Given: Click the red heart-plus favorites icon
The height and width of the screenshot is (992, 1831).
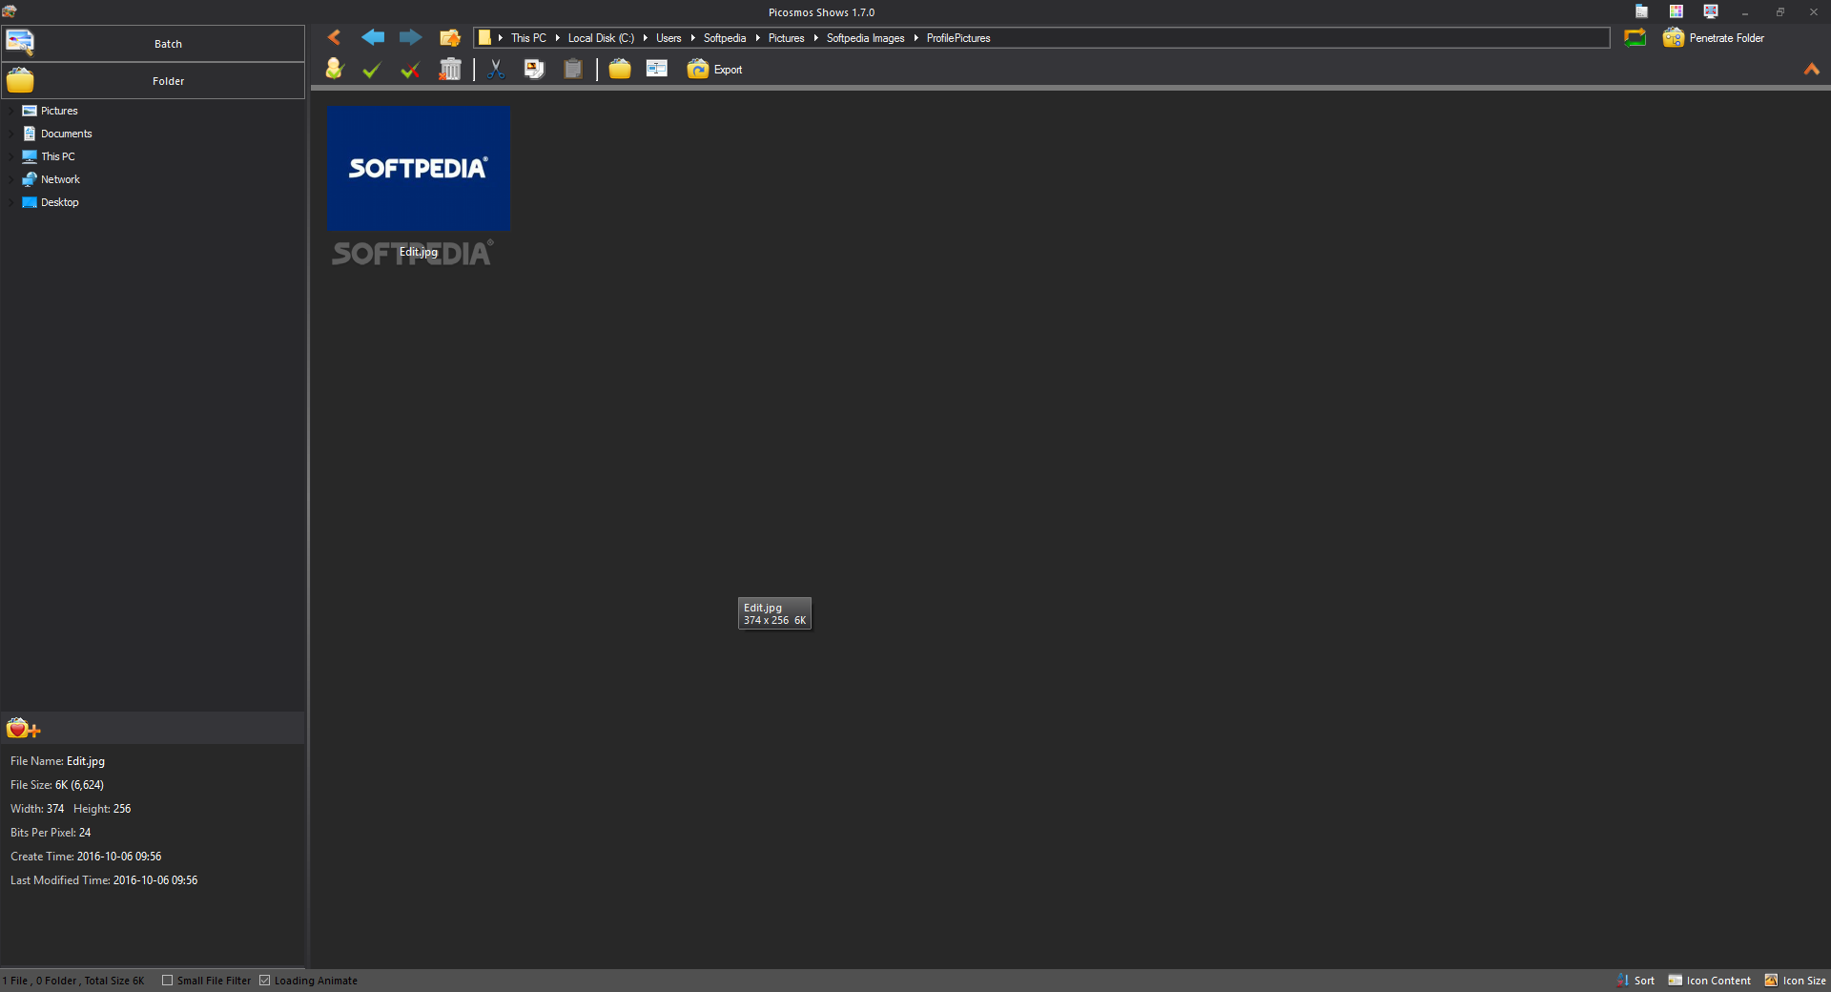Looking at the screenshot, I should tap(23, 729).
